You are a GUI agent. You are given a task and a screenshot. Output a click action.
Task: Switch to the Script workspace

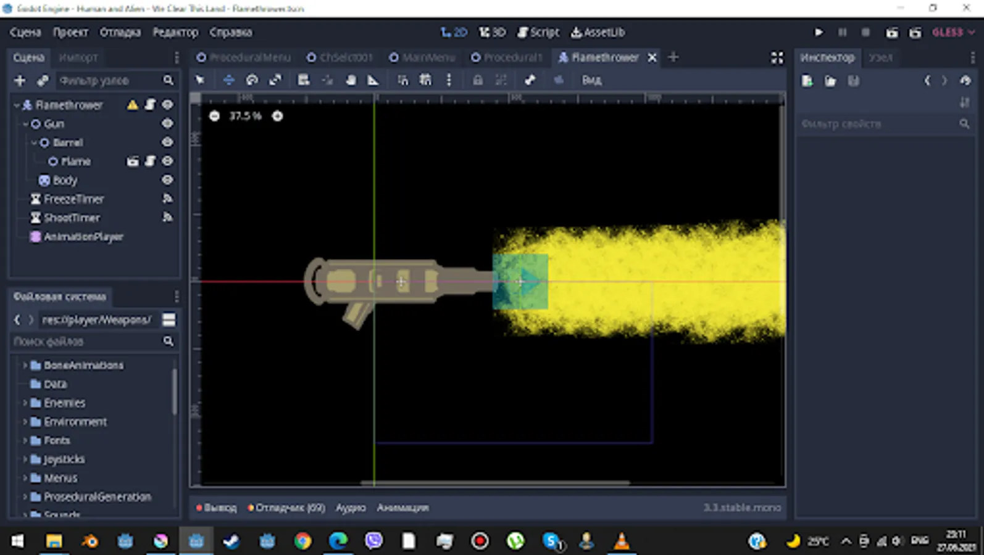point(538,32)
